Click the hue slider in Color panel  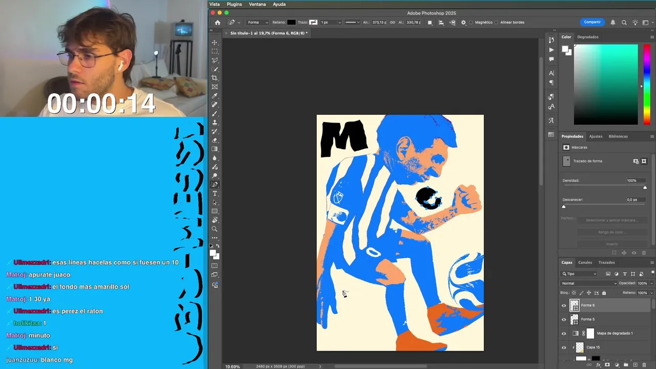647,85
